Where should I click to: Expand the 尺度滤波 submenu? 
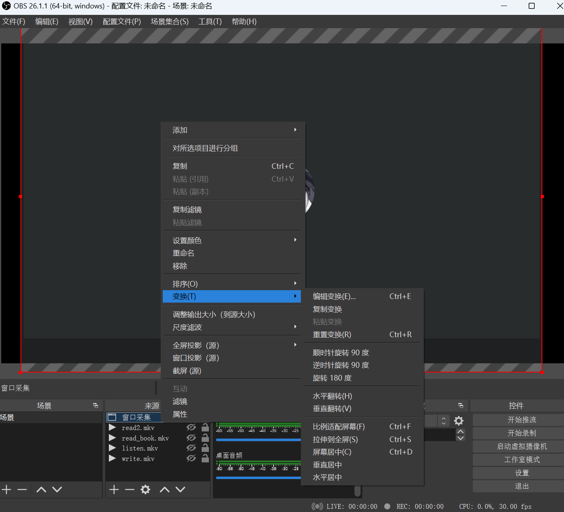pos(233,327)
